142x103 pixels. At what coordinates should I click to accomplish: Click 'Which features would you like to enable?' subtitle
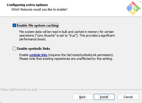pos(39,9)
